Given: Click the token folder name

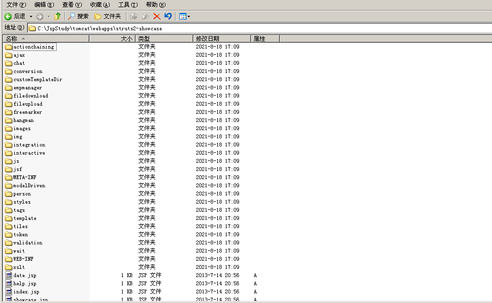Looking at the screenshot, I should pos(21,235).
